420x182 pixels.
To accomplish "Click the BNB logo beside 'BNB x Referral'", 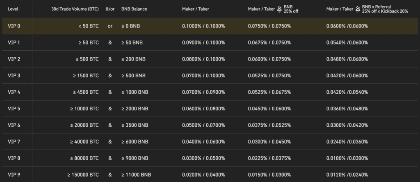I will point(358,9).
